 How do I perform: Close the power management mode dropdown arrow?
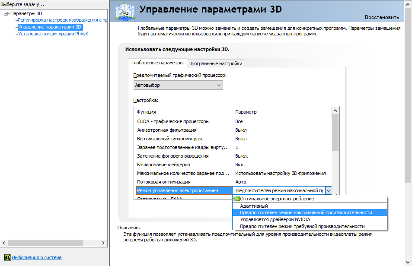[x=329, y=190]
